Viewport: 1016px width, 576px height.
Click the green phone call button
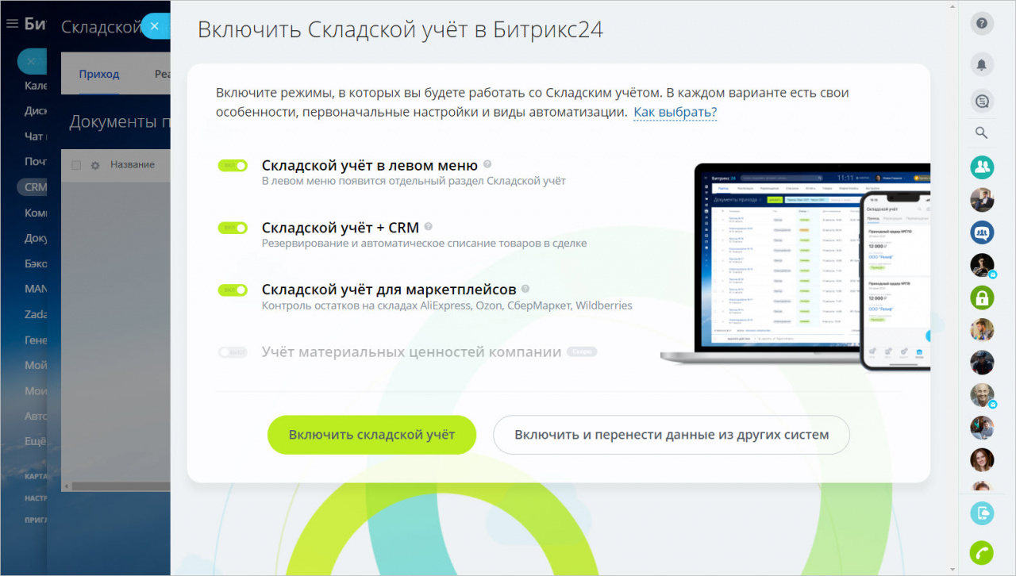point(982,552)
